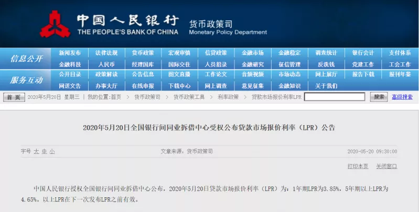Follow breadcrumb link 贷款市场报价利率LPR
The image size is (419, 212).
[x=276, y=97]
